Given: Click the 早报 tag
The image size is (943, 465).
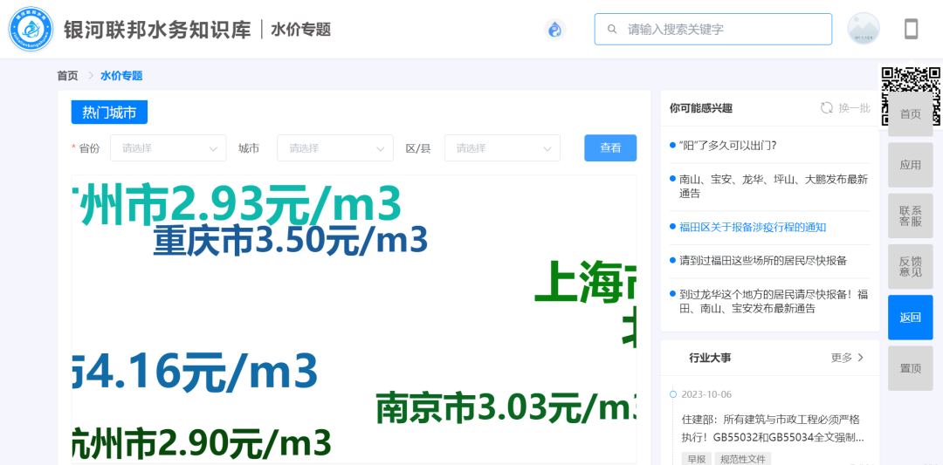Looking at the screenshot, I should (x=696, y=459).
